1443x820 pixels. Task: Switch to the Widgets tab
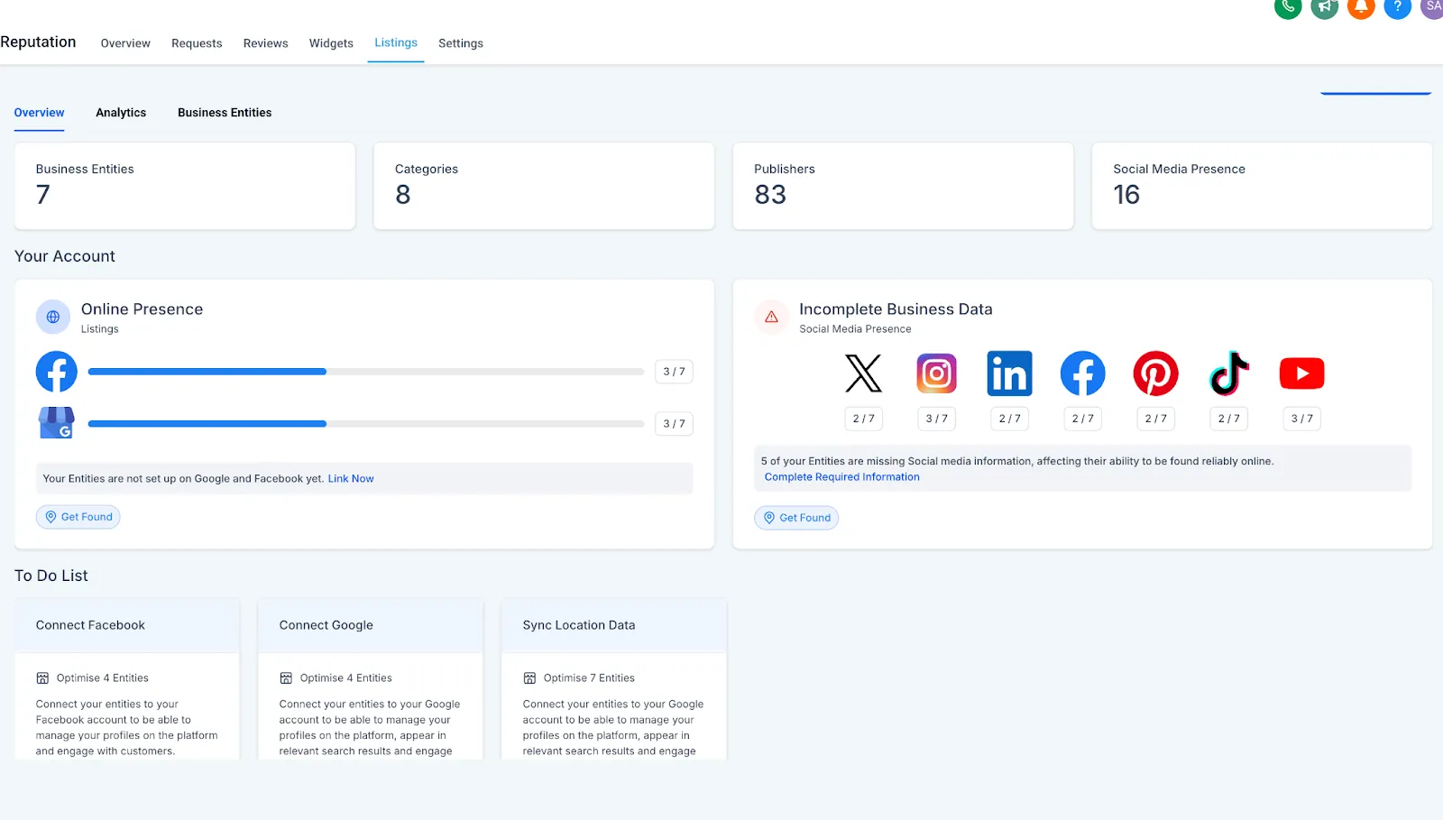point(331,43)
